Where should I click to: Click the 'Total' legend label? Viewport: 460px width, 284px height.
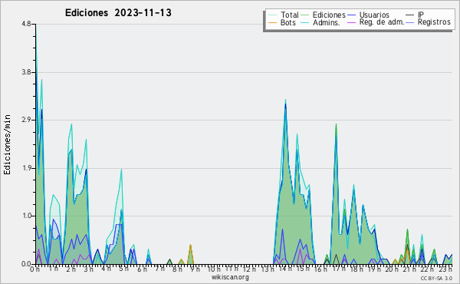coord(289,15)
